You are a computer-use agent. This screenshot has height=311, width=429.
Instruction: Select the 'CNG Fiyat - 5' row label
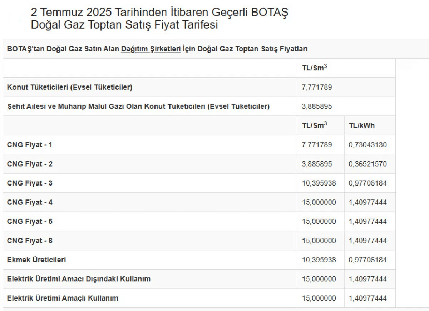30,222
